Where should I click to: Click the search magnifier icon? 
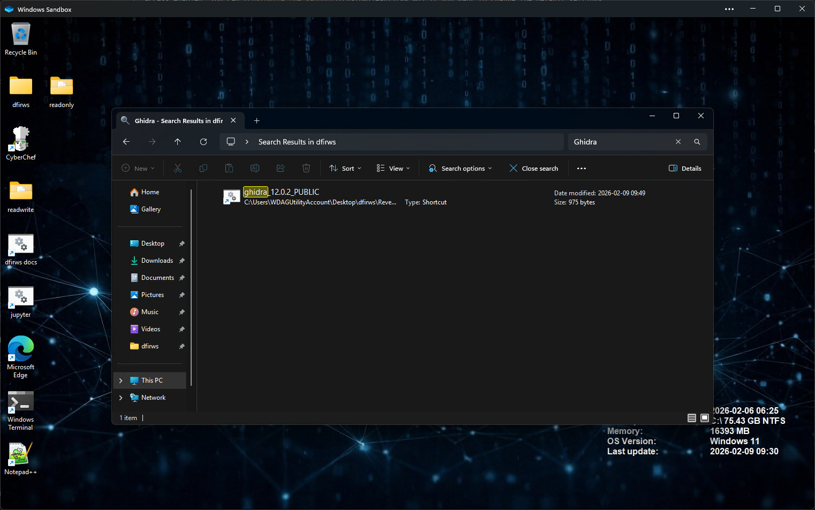pyautogui.click(x=697, y=142)
